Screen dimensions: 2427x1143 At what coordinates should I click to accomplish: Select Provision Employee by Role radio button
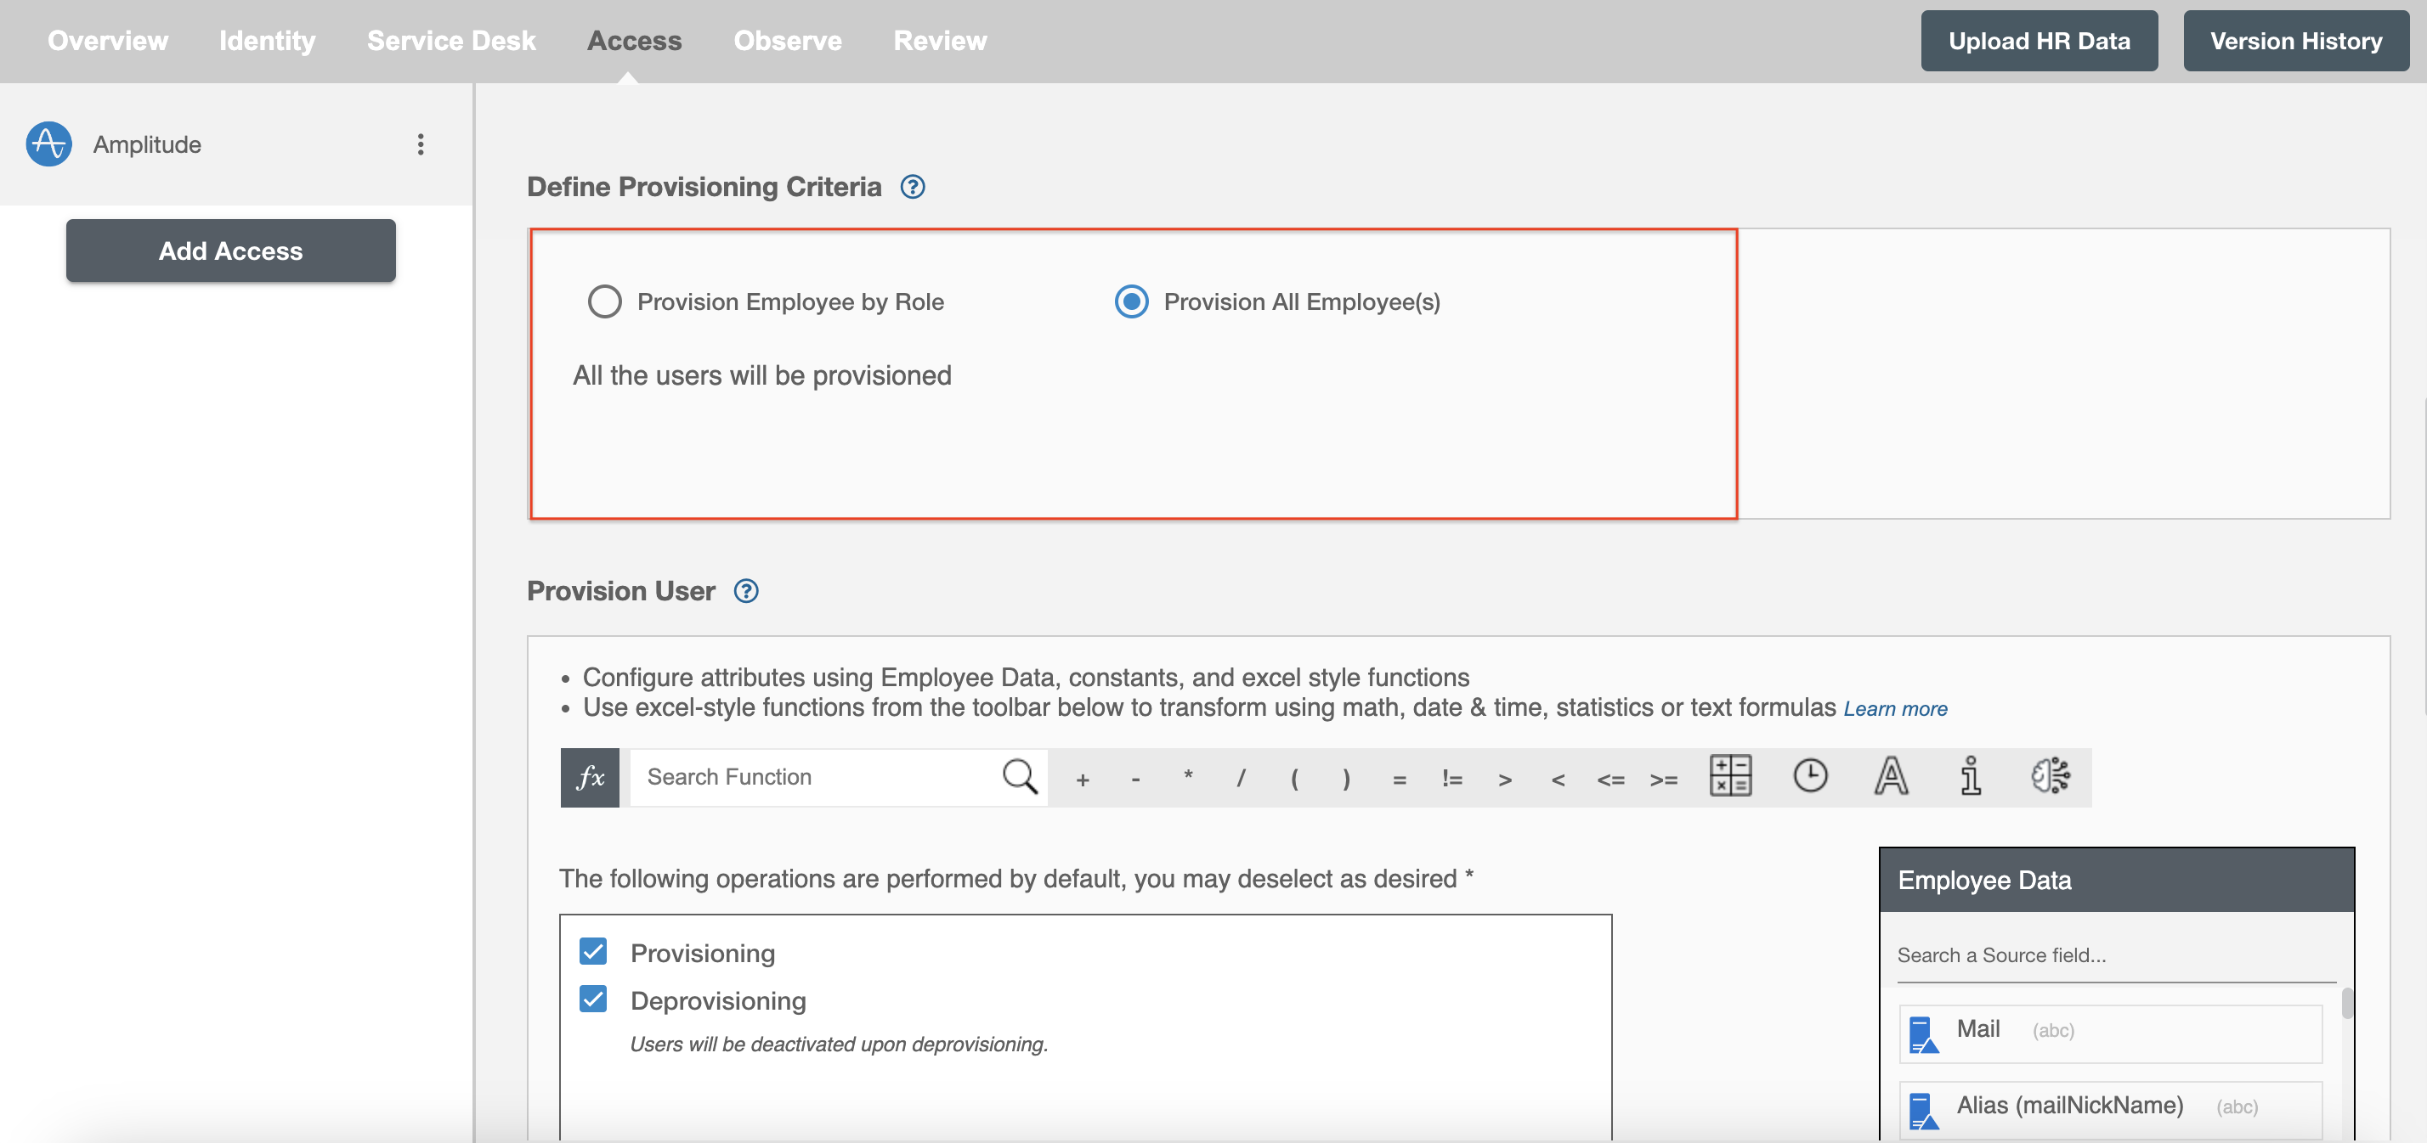click(x=603, y=300)
